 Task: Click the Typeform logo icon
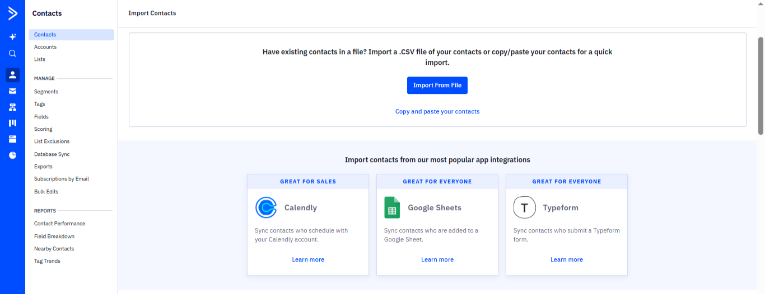(524, 207)
